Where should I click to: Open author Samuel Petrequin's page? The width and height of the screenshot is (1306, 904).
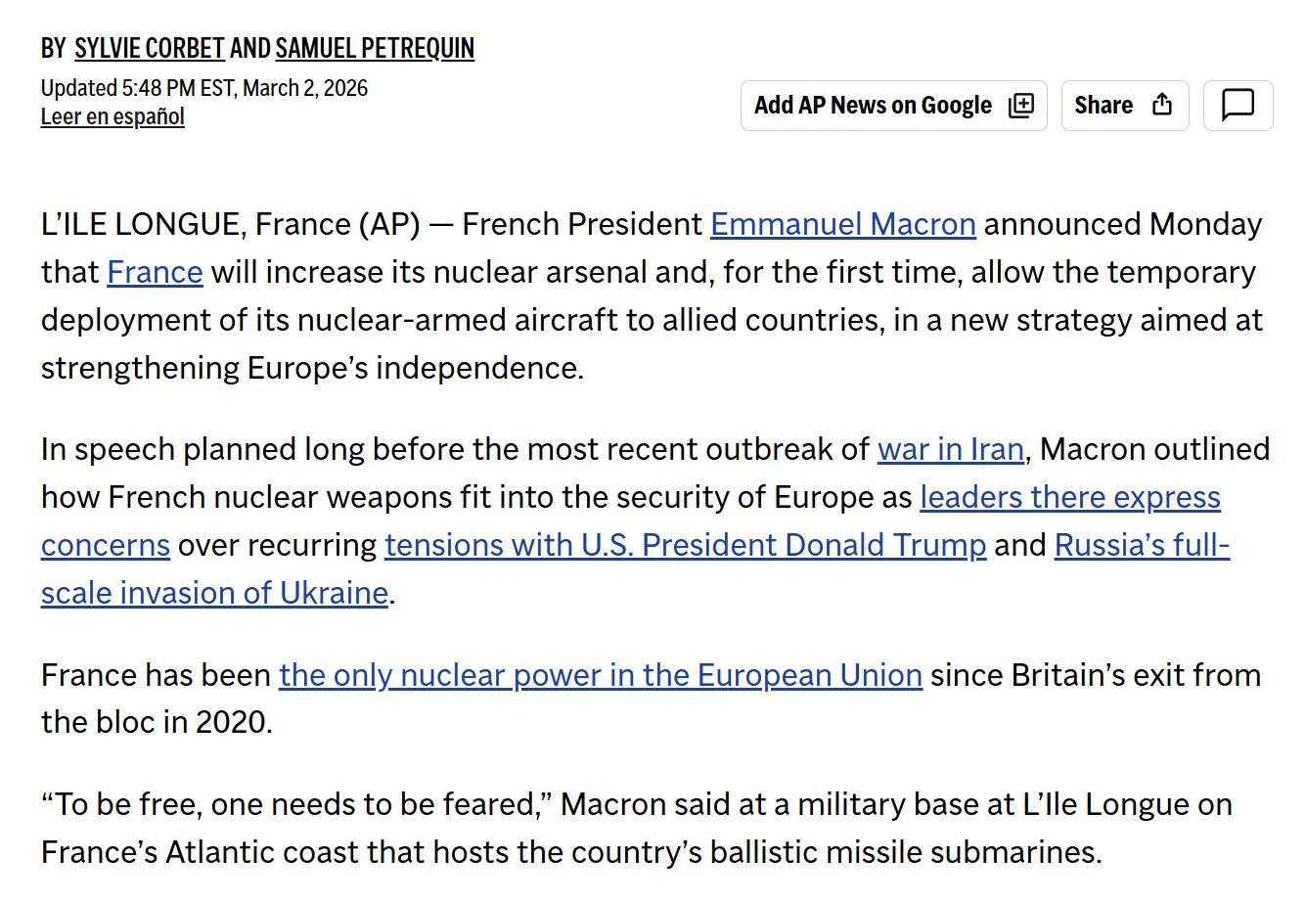pyautogui.click(x=375, y=48)
